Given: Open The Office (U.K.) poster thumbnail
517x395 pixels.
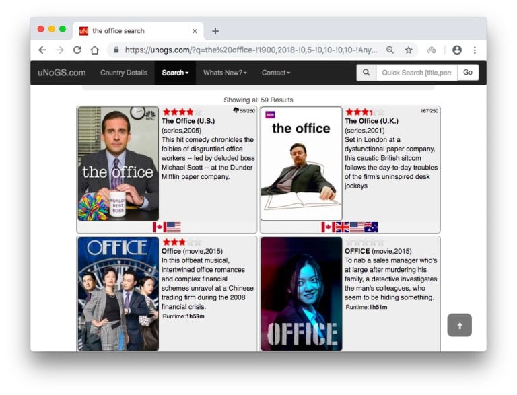Looking at the screenshot, I should [x=301, y=164].
